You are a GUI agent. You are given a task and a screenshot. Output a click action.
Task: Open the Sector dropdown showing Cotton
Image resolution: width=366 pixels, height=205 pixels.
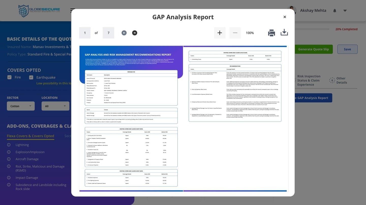tap(21, 106)
